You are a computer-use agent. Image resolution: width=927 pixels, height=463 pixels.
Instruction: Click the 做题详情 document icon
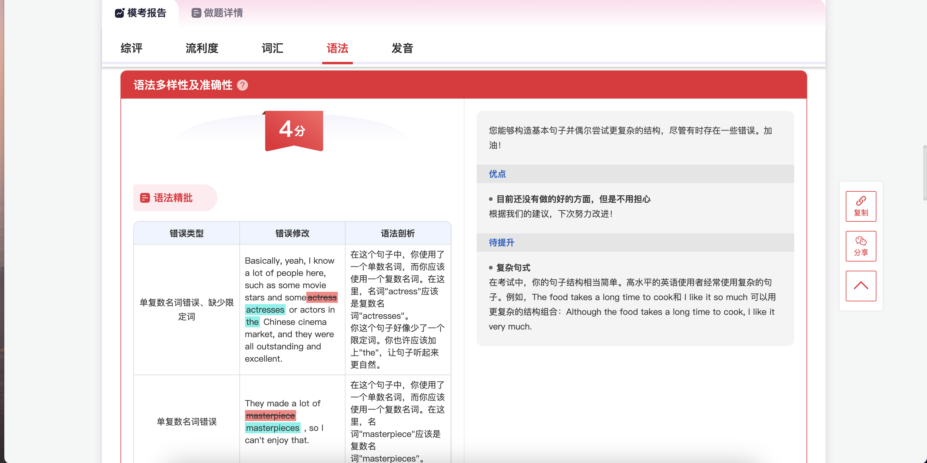tap(196, 13)
